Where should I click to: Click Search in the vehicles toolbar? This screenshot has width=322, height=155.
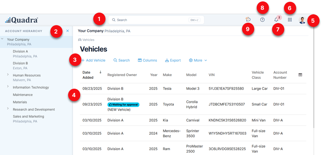122,60
